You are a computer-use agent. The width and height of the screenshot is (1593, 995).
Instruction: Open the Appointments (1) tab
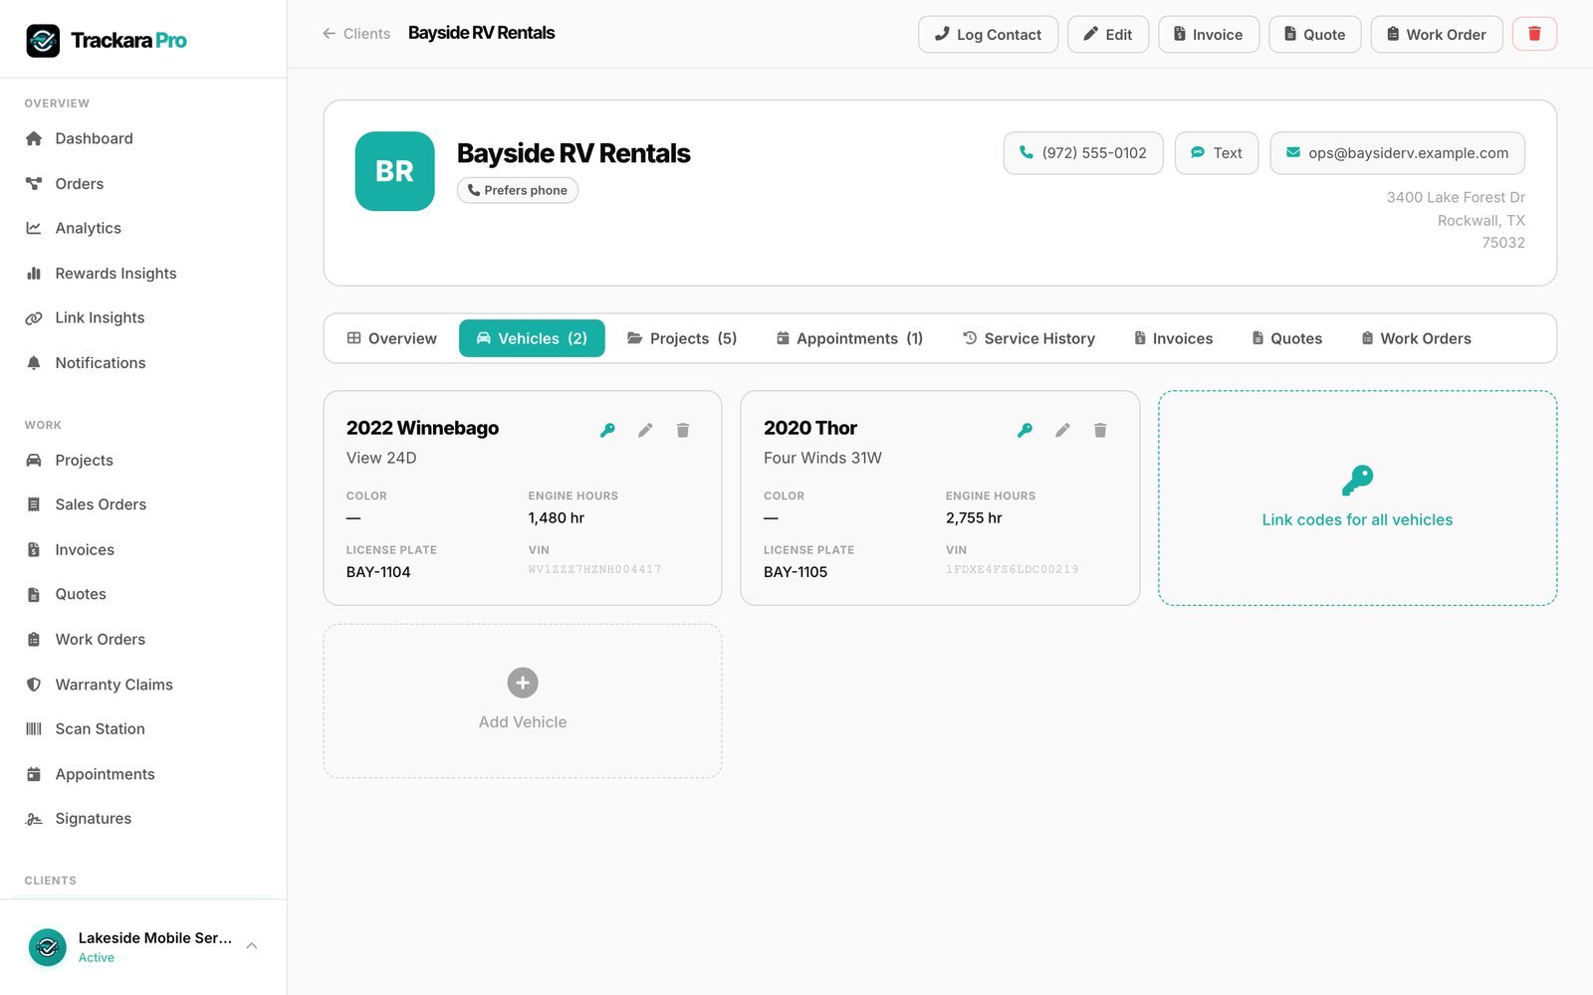pyautogui.click(x=849, y=338)
